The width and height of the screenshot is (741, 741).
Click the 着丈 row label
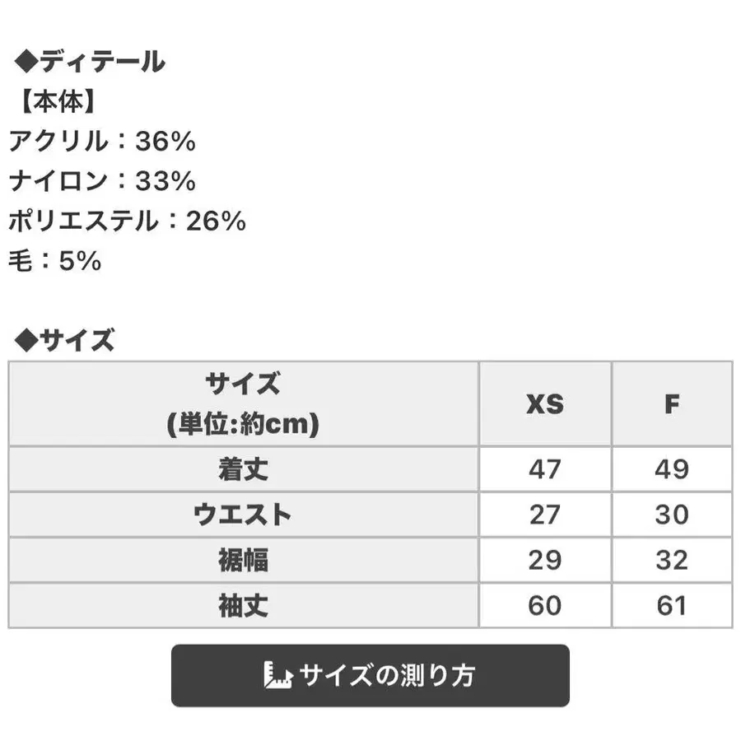tap(243, 469)
